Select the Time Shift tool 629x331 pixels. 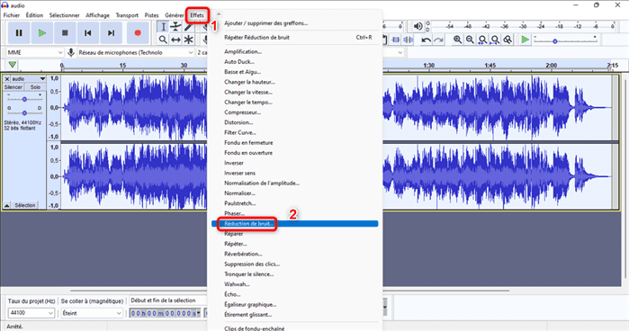coord(175,40)
